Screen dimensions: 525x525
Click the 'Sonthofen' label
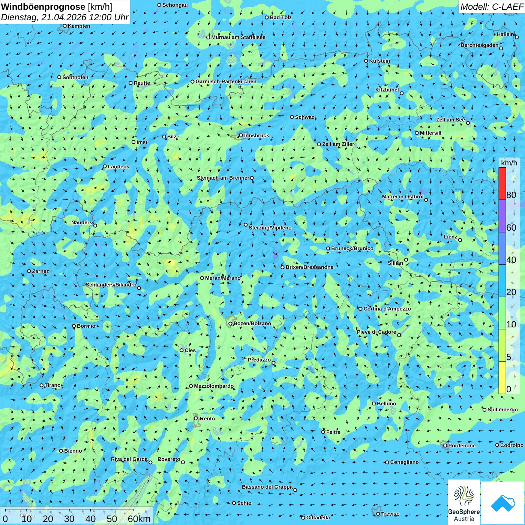tap(75, 77)
